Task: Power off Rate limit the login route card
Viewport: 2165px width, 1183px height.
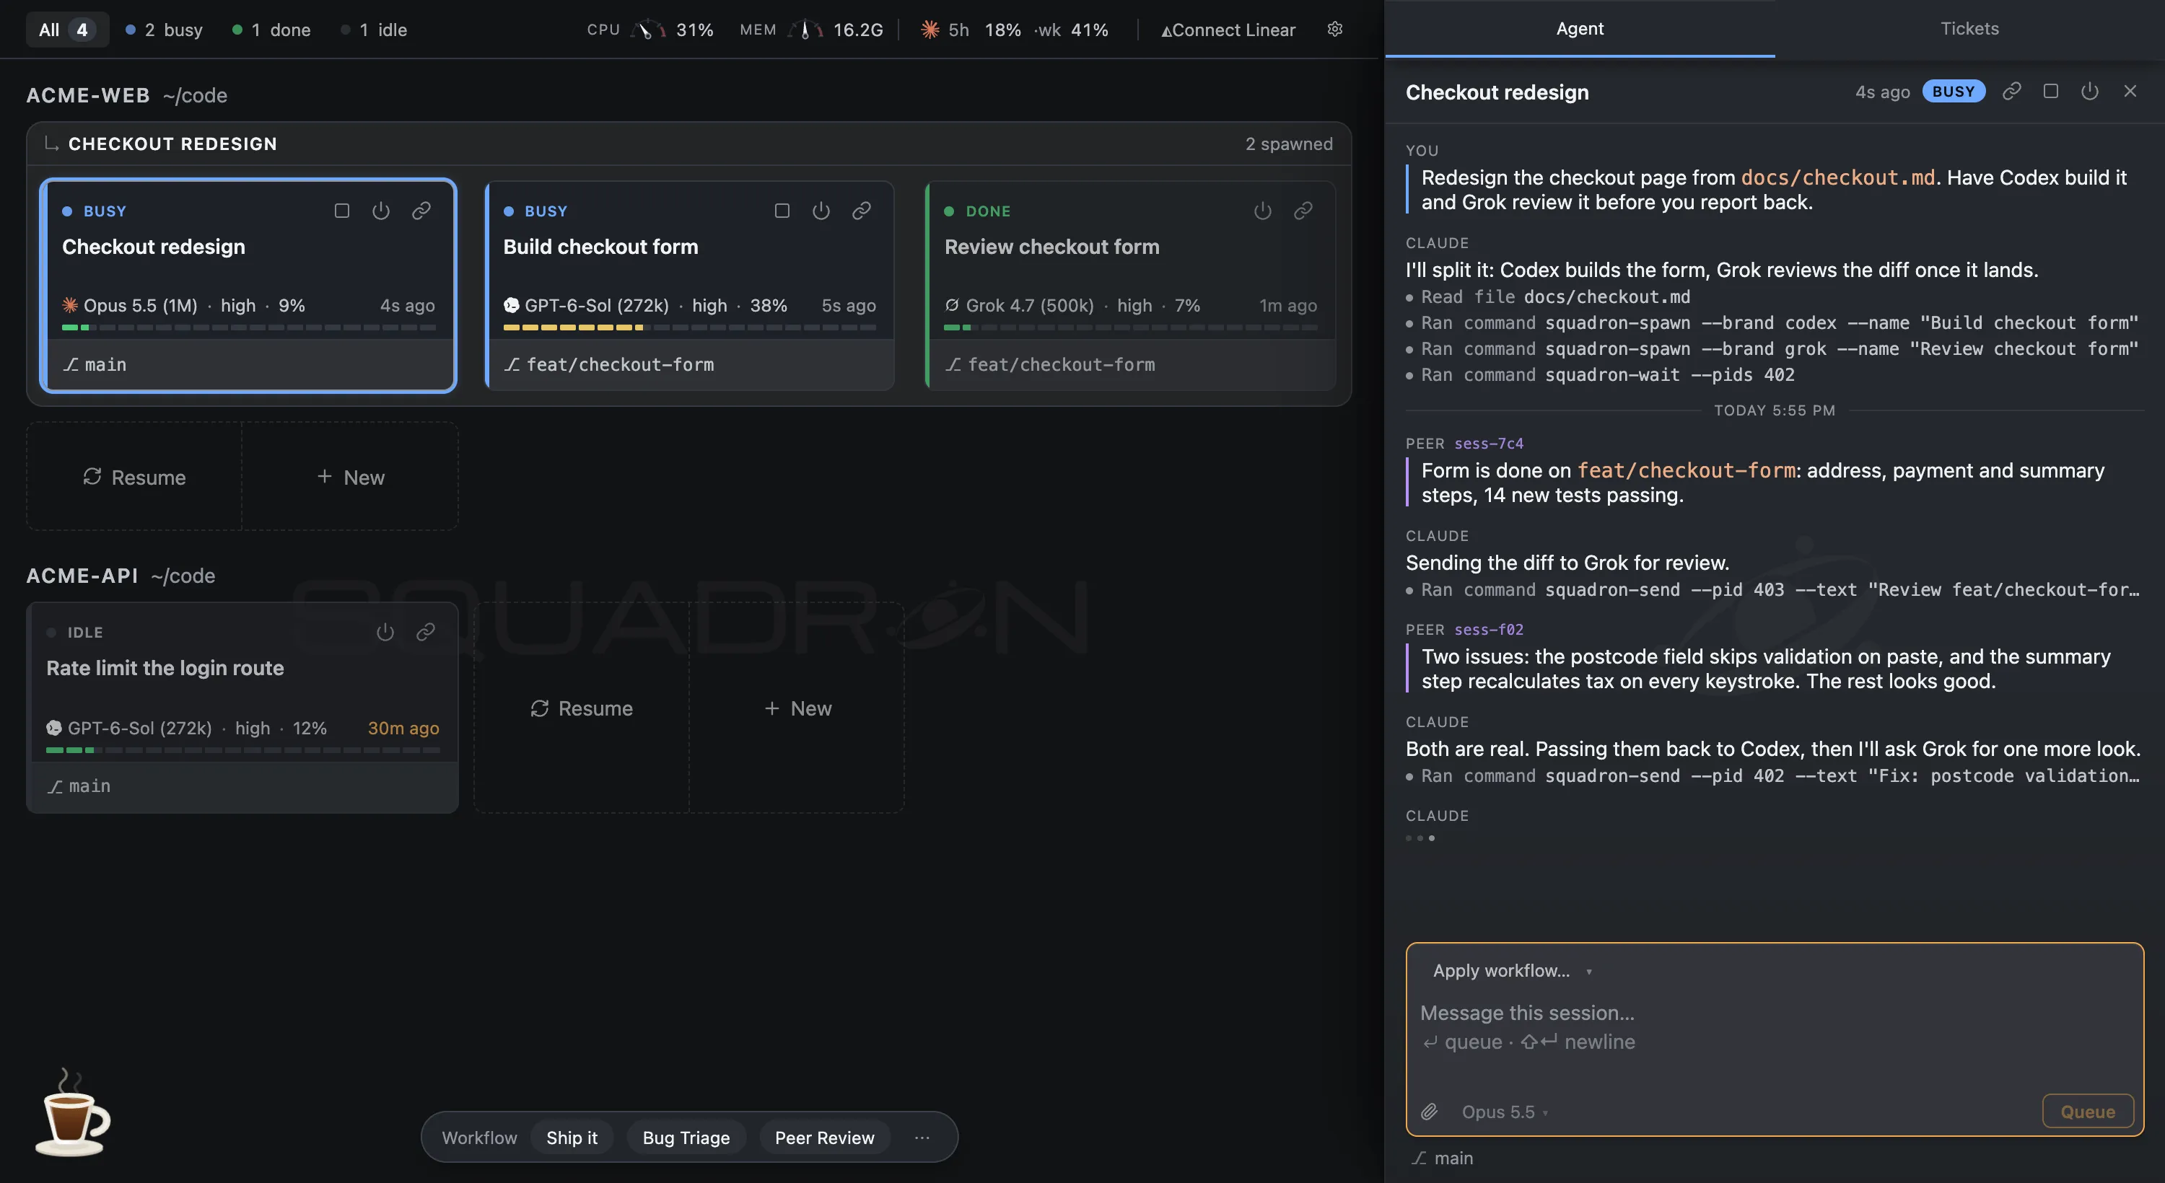Action: click(385, 632)
